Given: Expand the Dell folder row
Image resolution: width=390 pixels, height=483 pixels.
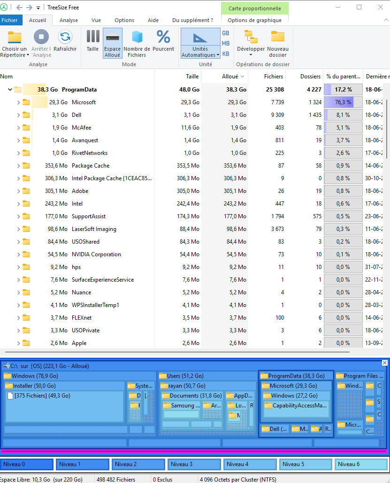Looking at the screenshot, I should pyautogui.click(x=18, y=115).
